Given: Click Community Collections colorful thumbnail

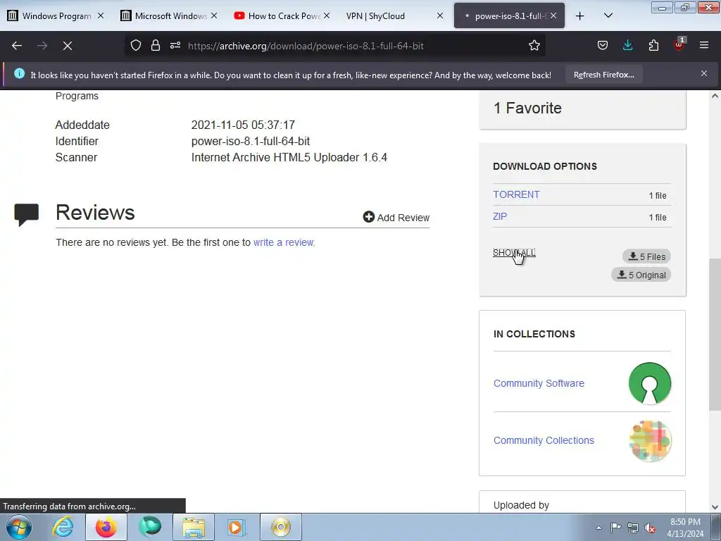Looking at the screenshot, I should pos(650,441).
